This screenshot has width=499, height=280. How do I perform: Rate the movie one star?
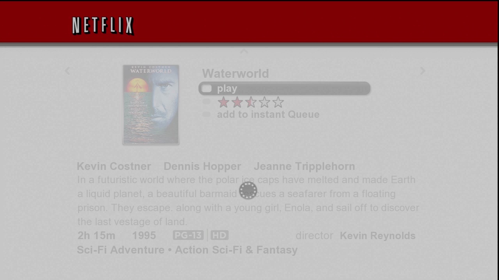point(223,102)
